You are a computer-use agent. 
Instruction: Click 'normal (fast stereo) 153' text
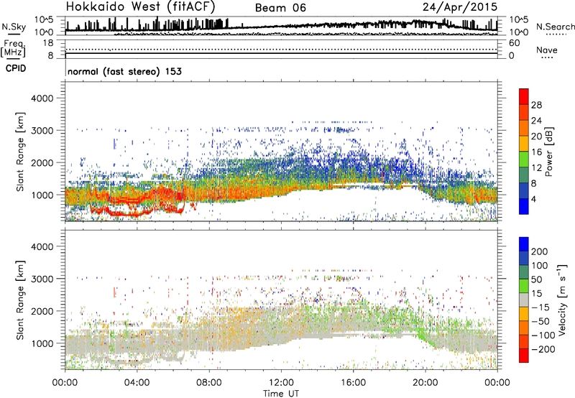click(124, 71)
